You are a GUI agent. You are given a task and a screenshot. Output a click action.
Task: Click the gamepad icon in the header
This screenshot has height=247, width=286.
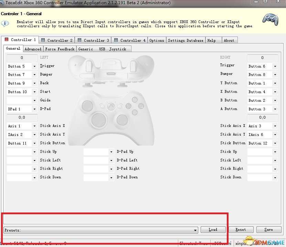270,19
